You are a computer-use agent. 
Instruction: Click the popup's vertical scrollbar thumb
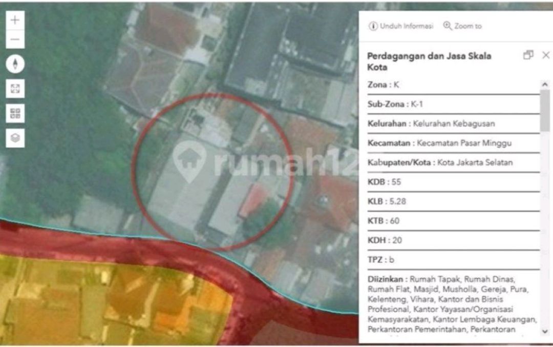click(545, 110)
